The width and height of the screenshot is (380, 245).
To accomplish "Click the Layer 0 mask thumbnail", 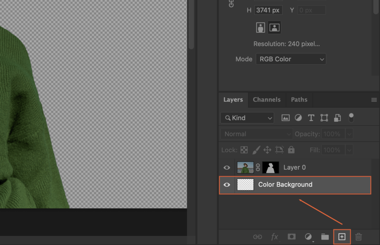I will [x=271, y=167].
